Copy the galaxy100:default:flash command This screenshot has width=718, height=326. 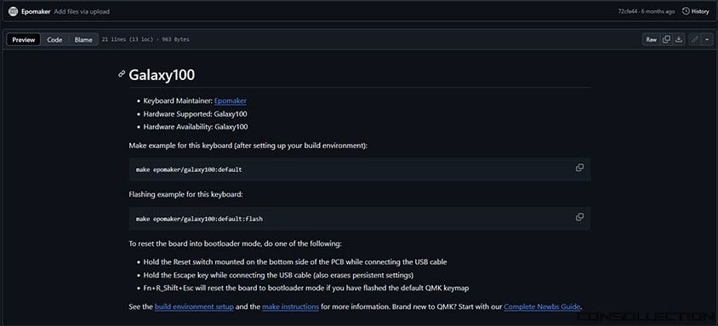click(579, 217)
